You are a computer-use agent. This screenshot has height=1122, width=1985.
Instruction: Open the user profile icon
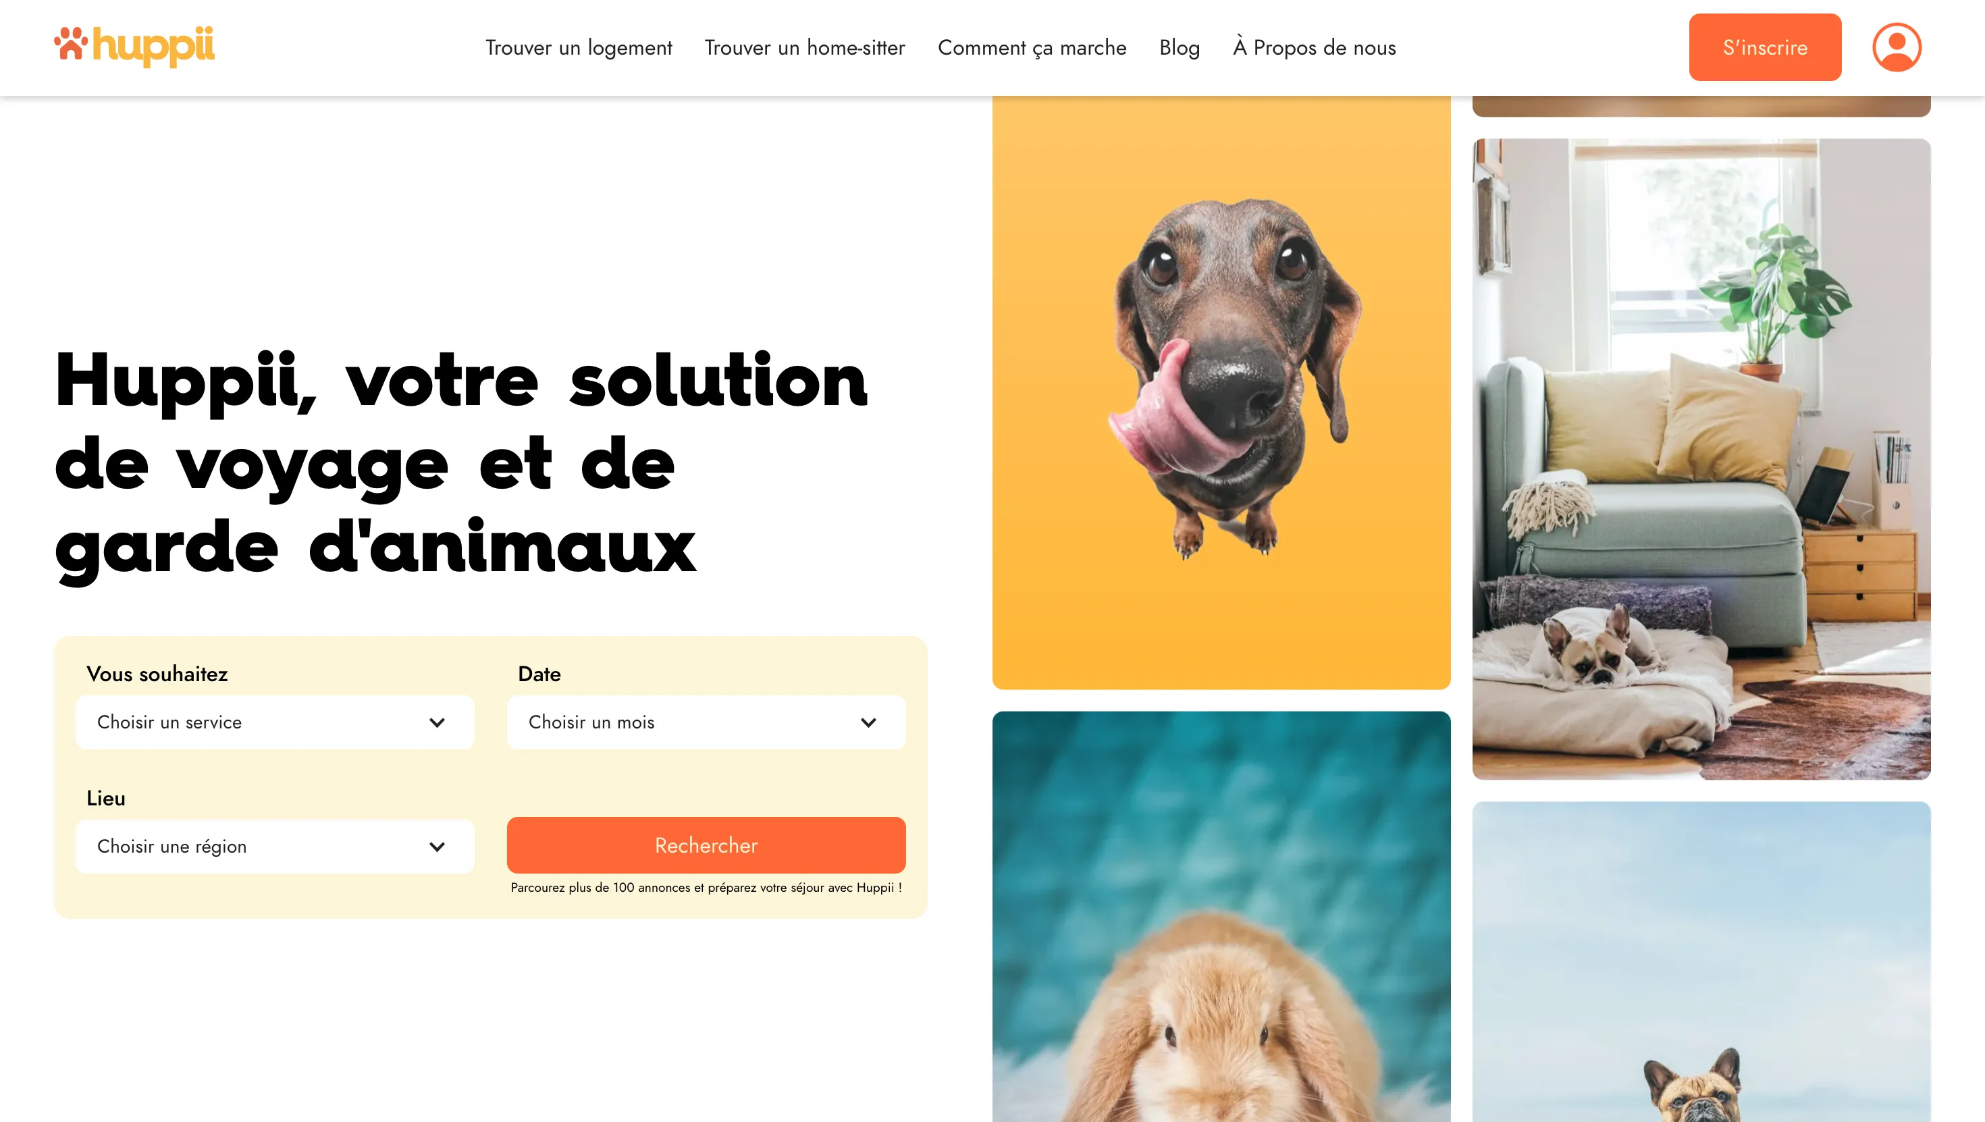(x=1897, y=47)
